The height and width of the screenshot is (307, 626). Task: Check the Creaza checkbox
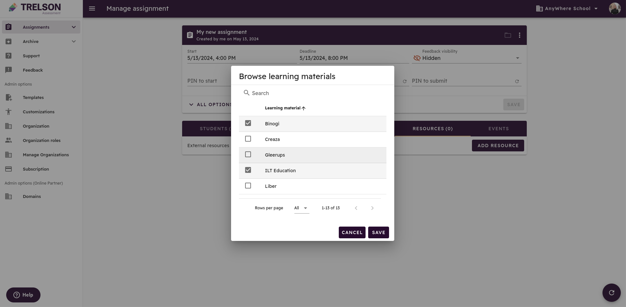(x=248, y=139)
